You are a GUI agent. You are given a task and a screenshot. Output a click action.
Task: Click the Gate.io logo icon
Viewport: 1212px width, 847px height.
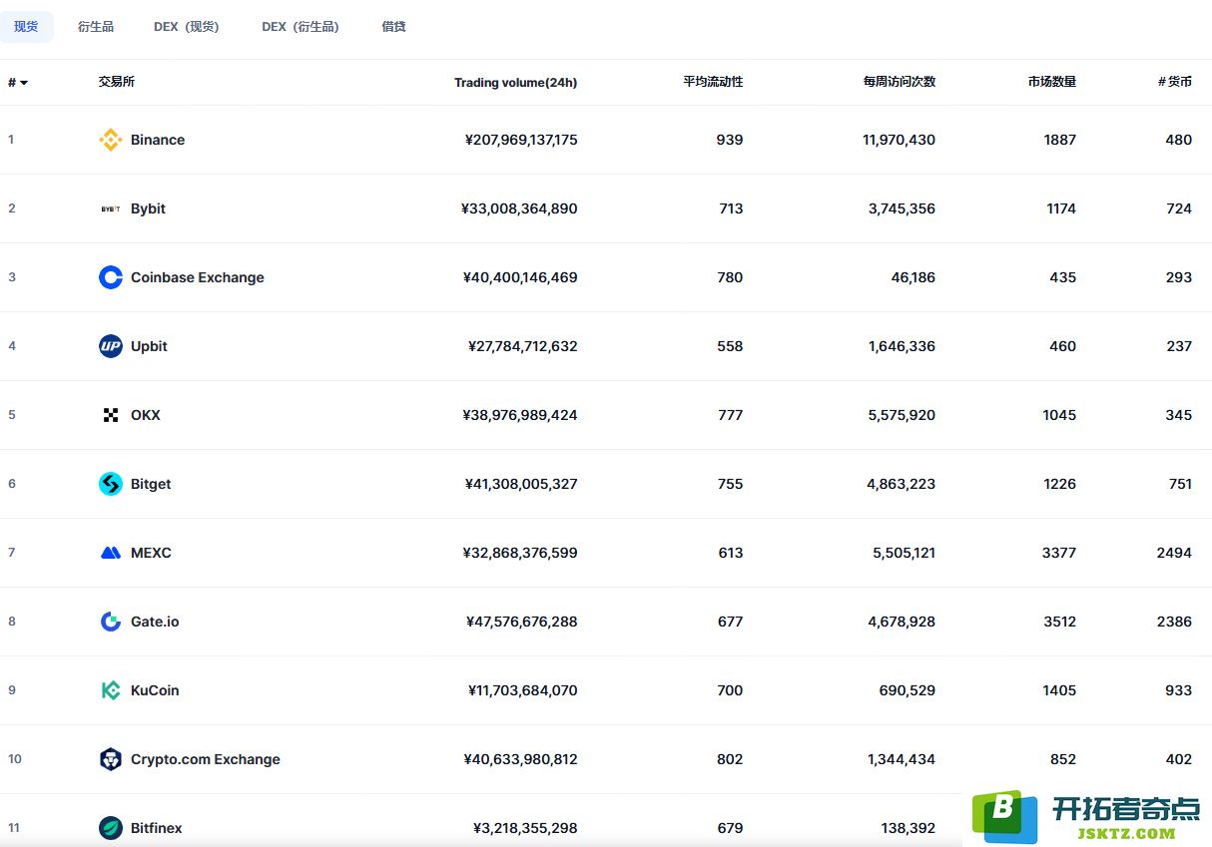pos(111,622)
